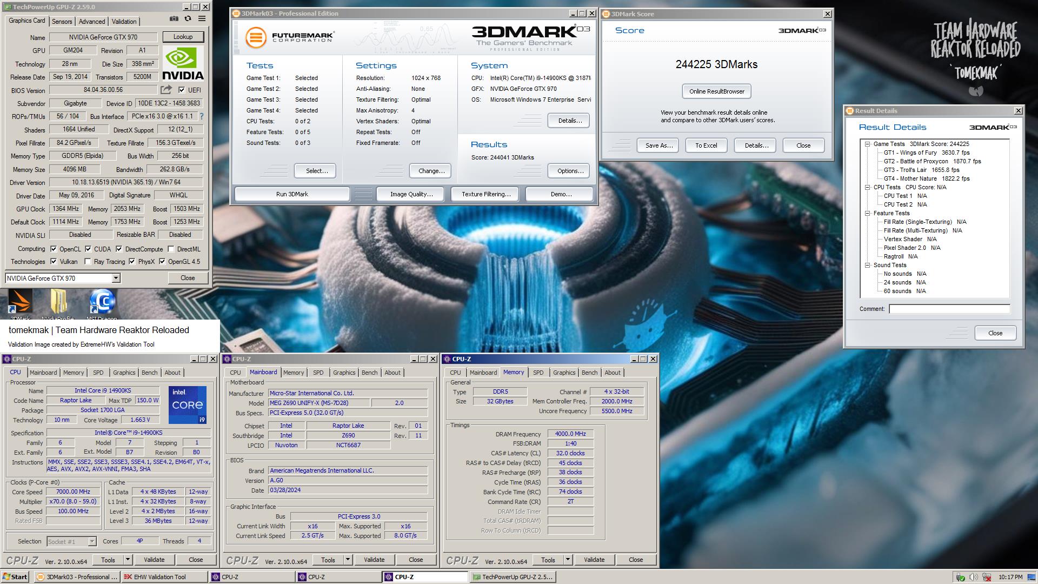Select GT2 - Battle of Proxycon result row
Image resolution: width=1038 pixels, height=584 pixels.
click(x=932, y=161)
